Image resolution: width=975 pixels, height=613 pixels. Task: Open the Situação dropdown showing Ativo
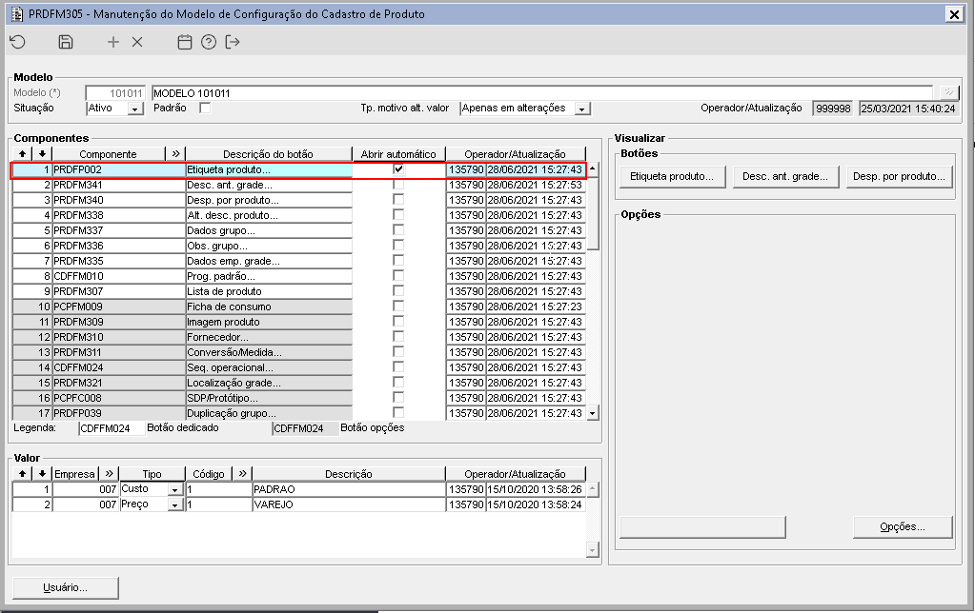[x=135, y=109]
